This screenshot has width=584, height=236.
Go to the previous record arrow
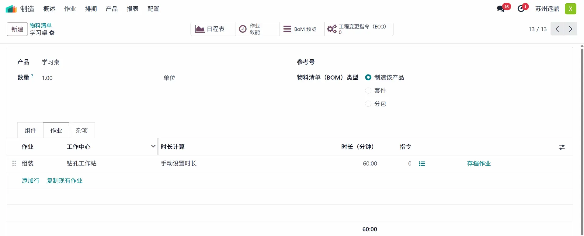click(557, 29)
